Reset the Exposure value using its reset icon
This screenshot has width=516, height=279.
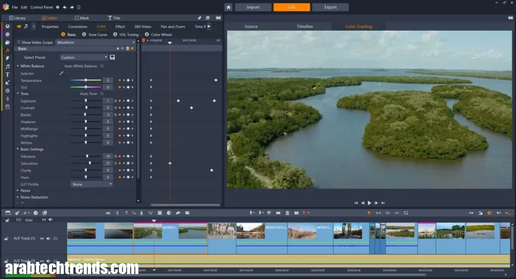[x=115, y=101]
